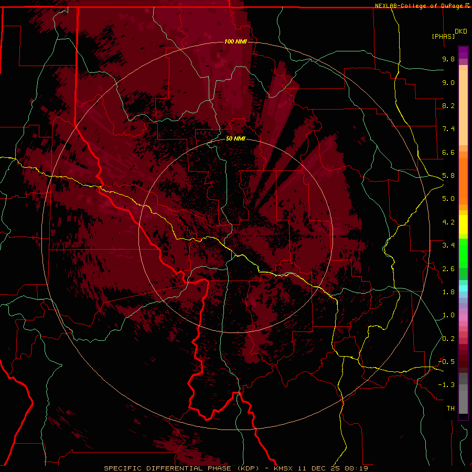This screenshot has height=472, width=472.
Task: Pick the bright green segment of the color bar
Action: click(463, 253)
